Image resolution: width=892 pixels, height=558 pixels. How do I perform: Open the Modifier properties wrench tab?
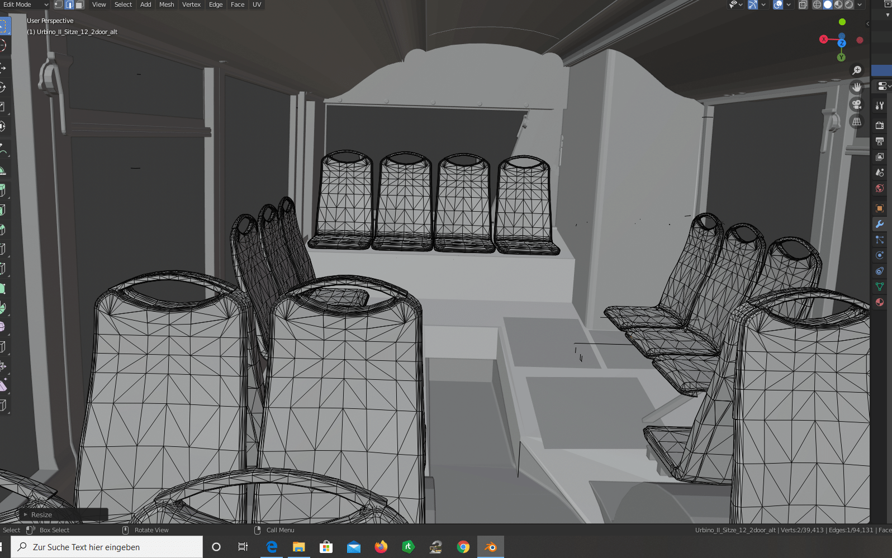click(x=880, y=224)
